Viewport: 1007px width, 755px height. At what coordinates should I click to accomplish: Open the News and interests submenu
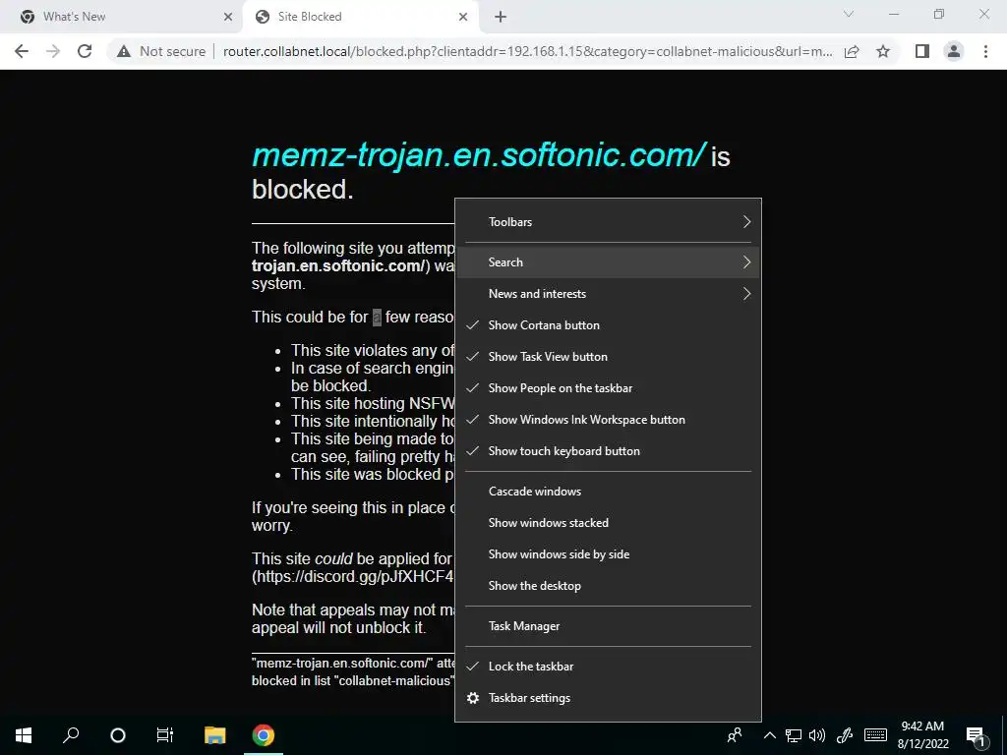coord(608,294)
